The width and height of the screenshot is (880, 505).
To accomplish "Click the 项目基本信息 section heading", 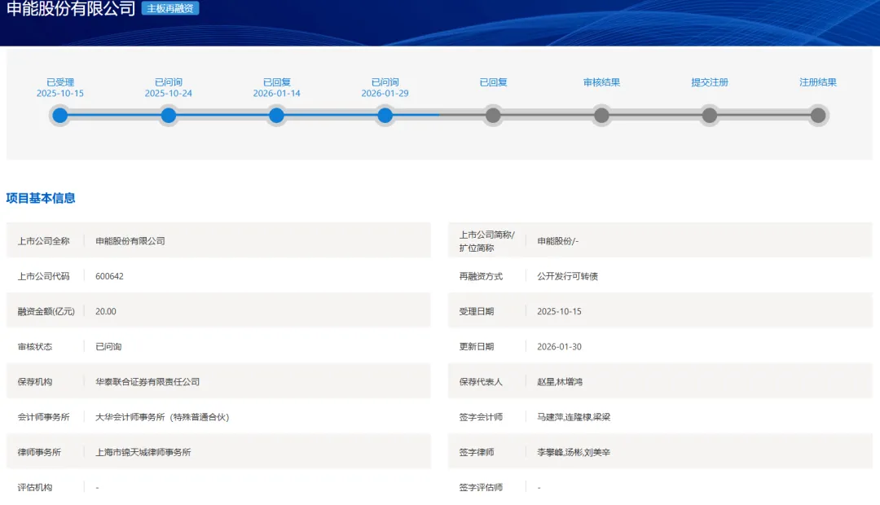I will click(x=41, y=198).
